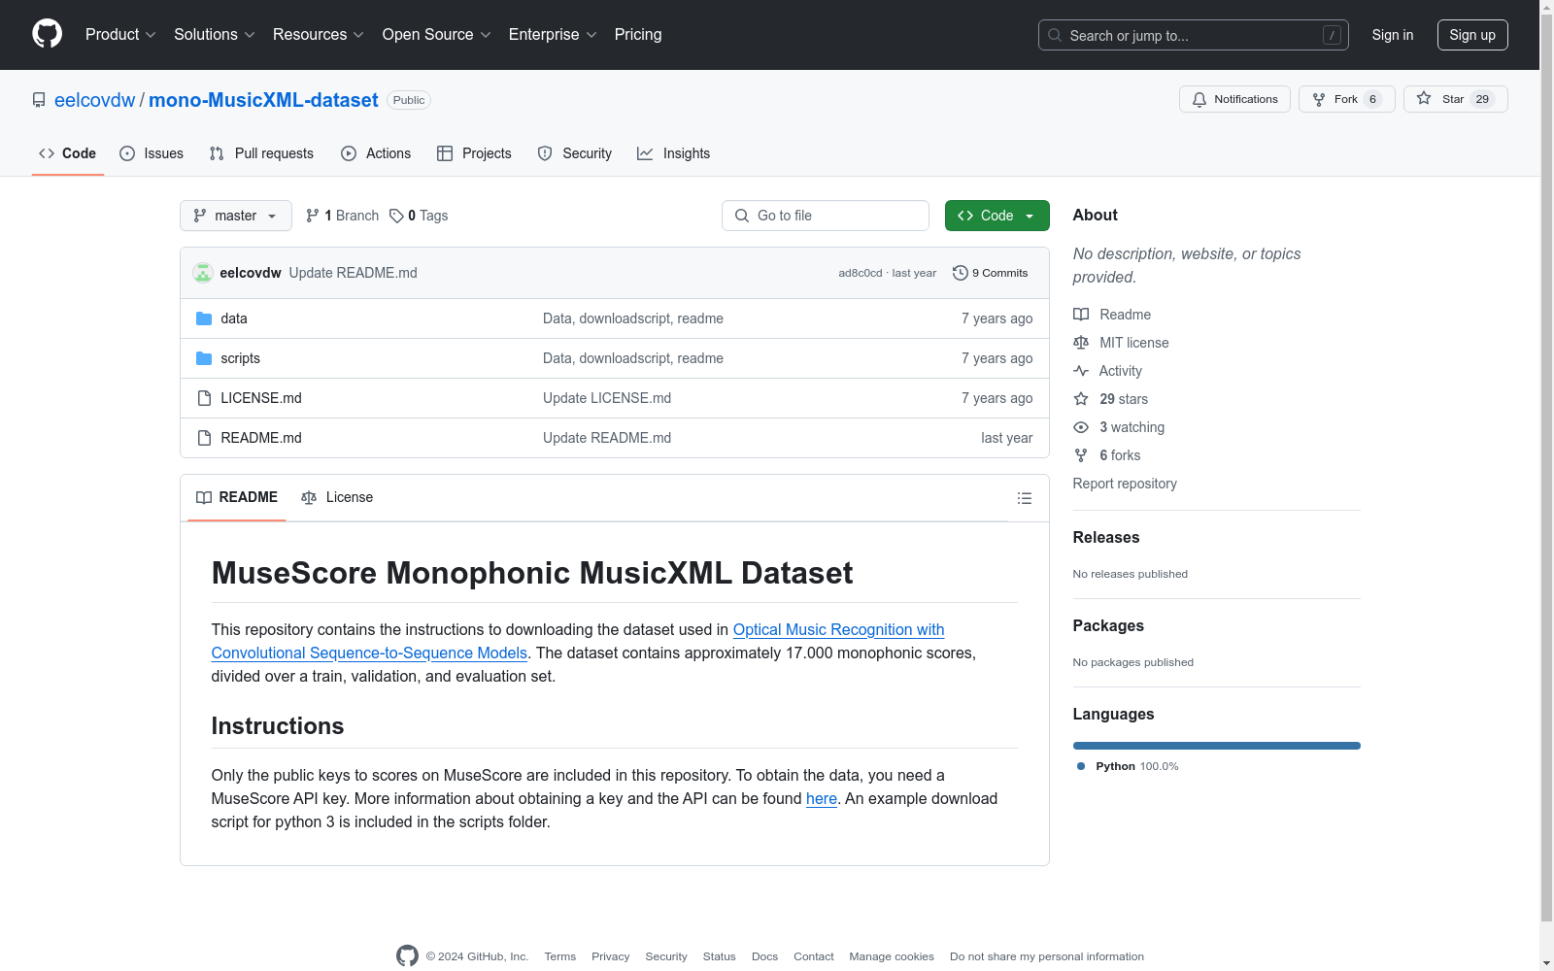This screenshot has width=1554, height=971.
Task: Expand the Enterprise menu
Action: point(553,35)
